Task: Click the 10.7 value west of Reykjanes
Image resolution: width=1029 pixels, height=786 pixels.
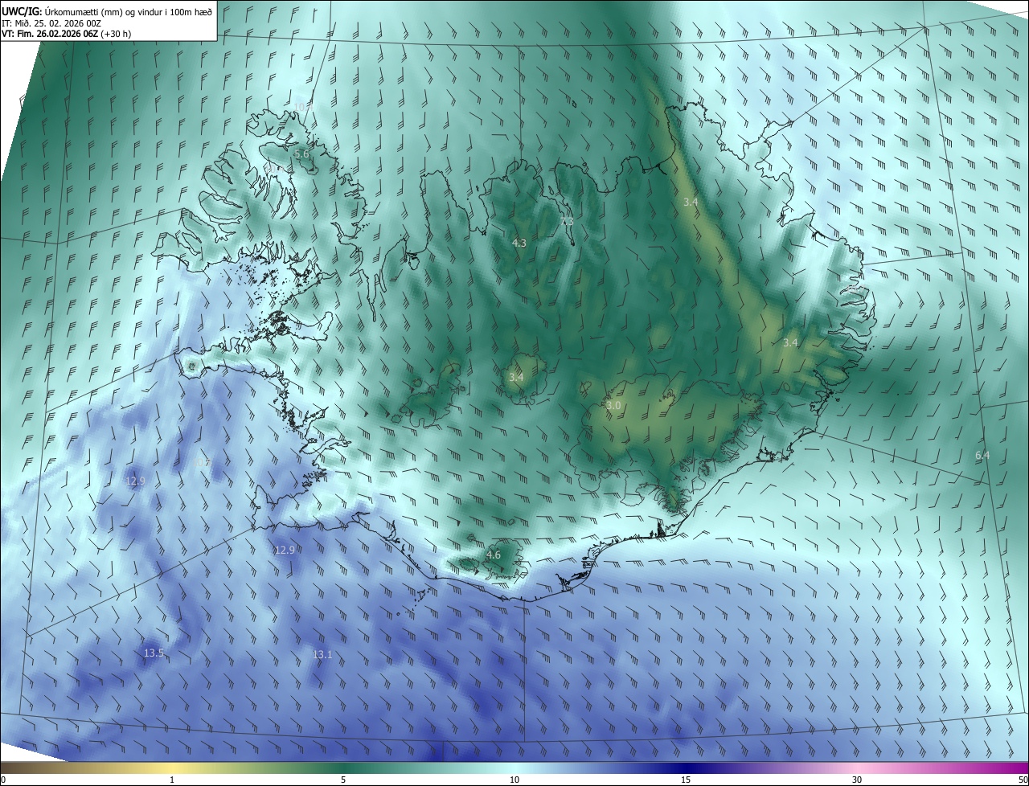Action: click(203, 463)
